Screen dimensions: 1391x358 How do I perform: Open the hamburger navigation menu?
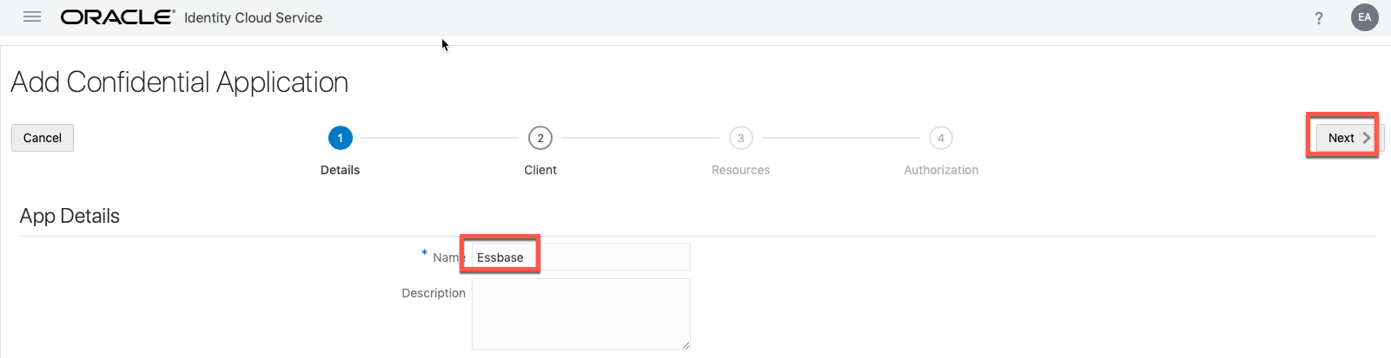point(32,17)
